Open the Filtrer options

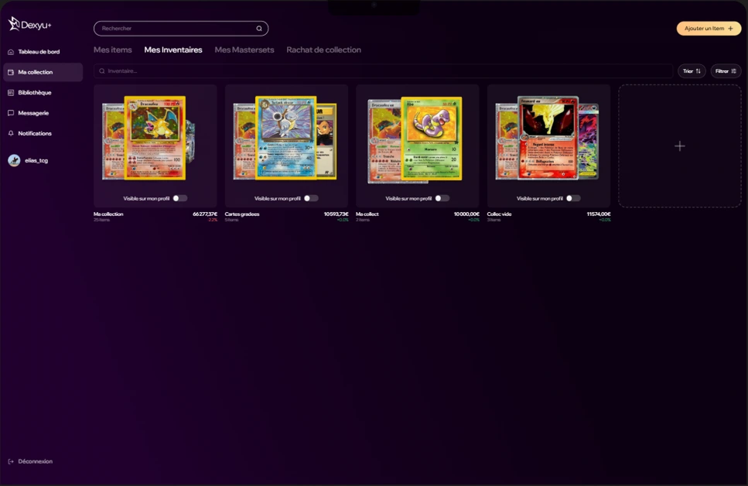(x=726, y=71)
